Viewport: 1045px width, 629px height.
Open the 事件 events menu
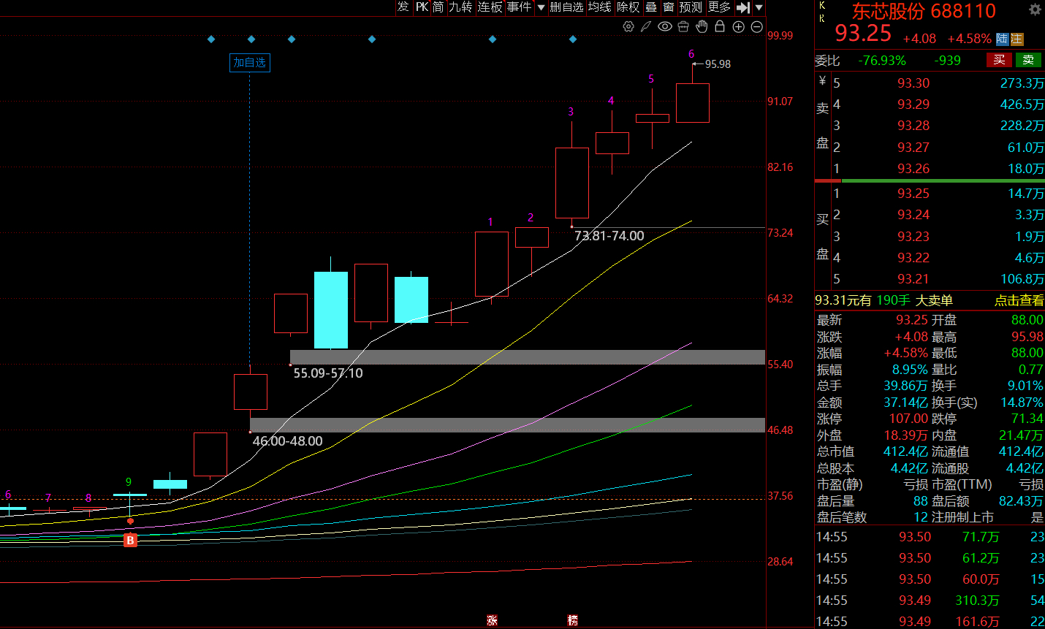tap(519, 7)
